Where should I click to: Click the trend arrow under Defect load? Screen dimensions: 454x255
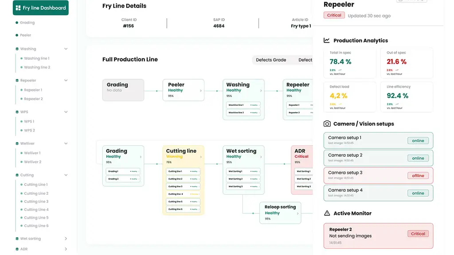[340, 104]
